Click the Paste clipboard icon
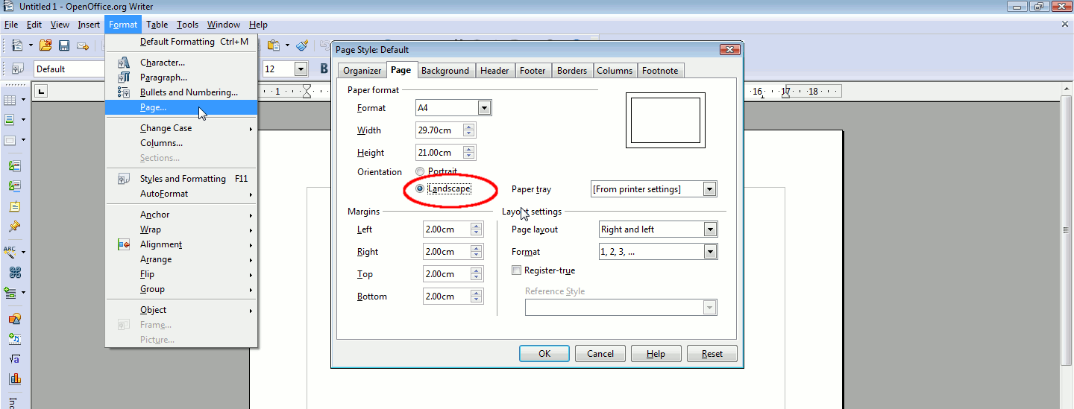 (x=274, y=45)
